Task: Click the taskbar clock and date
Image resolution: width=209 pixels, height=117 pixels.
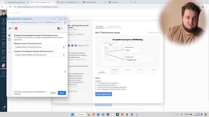Action: coord(197,114)
